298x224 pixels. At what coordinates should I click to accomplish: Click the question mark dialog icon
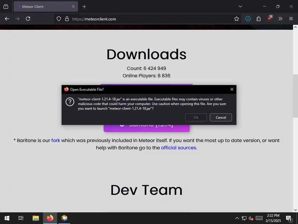coord(70,102)
